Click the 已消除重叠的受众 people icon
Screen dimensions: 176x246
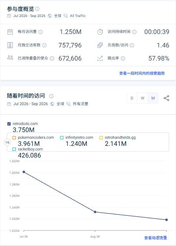click(10, 57)
